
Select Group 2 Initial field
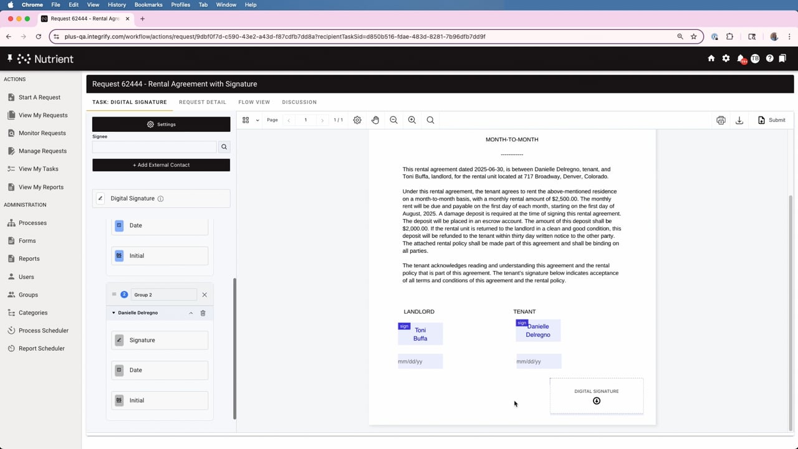pos(160,400)
